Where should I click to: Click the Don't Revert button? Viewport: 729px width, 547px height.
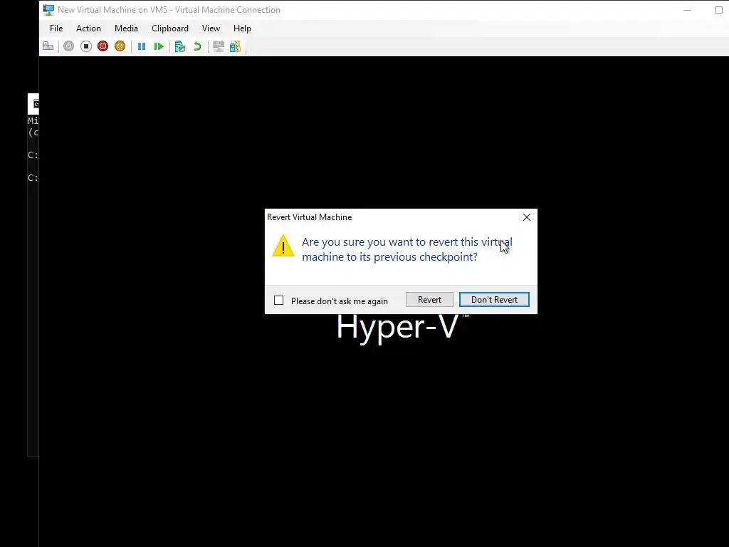pos(494,300)
